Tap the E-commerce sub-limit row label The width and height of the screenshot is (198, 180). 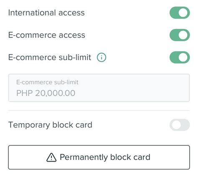[50, 57]
